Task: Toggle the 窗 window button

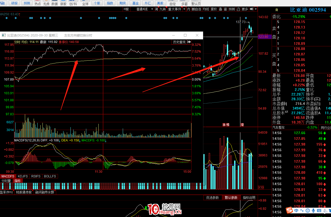Action: 226,9
